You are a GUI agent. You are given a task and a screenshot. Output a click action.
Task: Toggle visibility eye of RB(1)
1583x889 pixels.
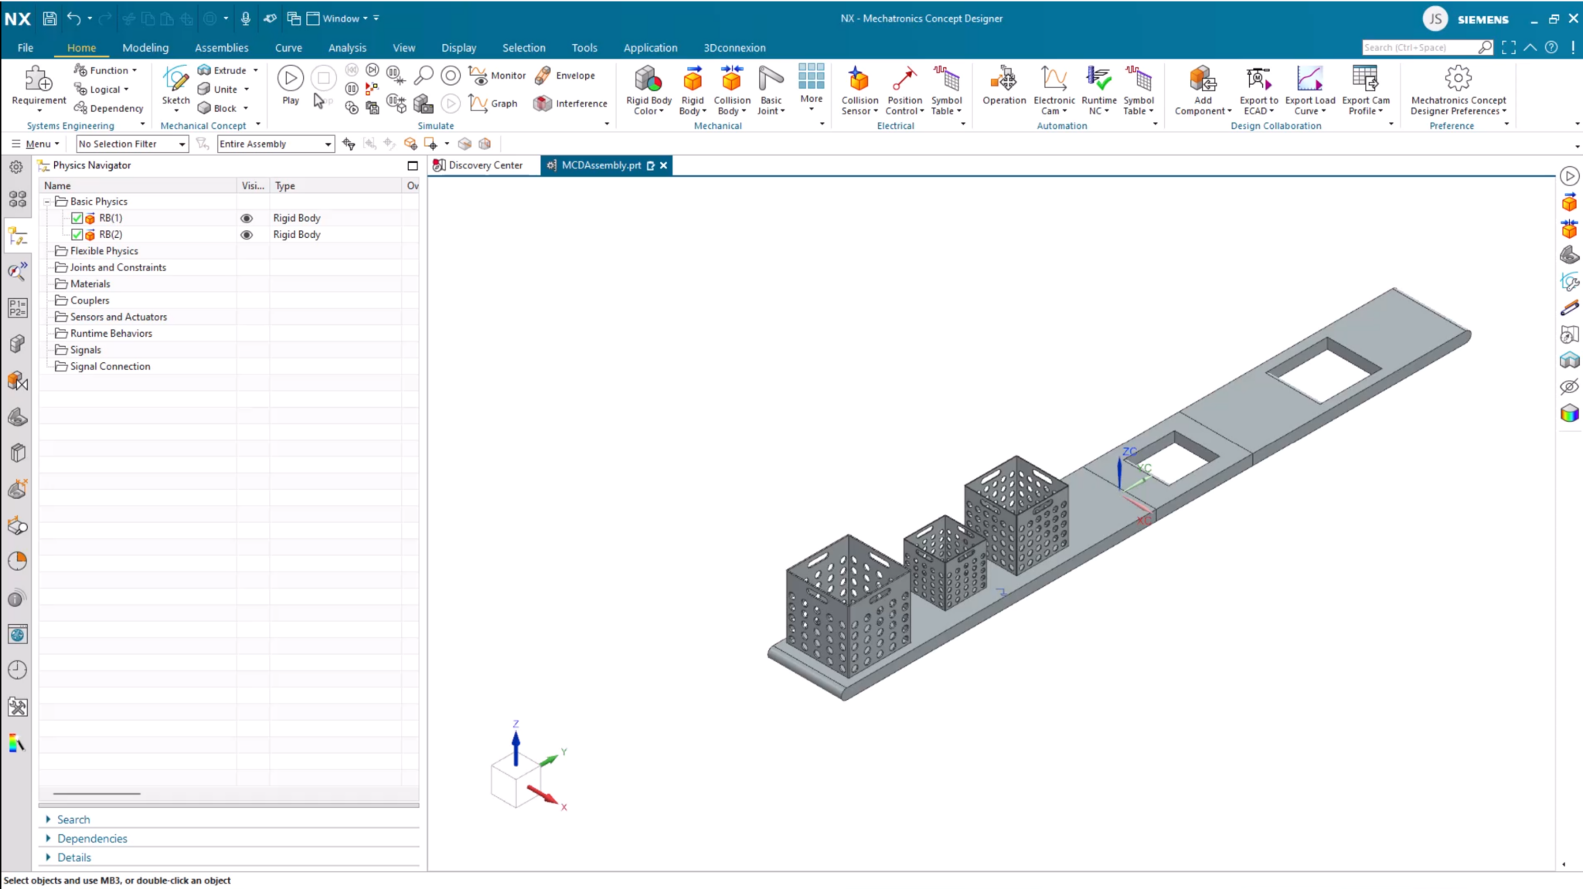click(x=247, y=218)
